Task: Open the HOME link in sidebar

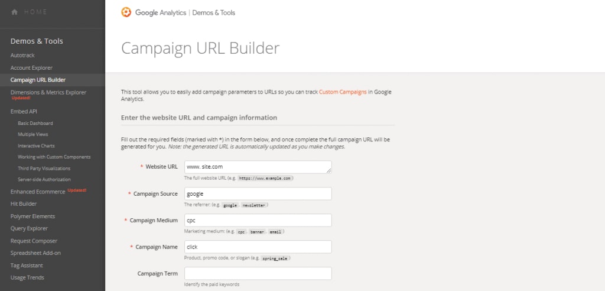Action: (35, 12)
